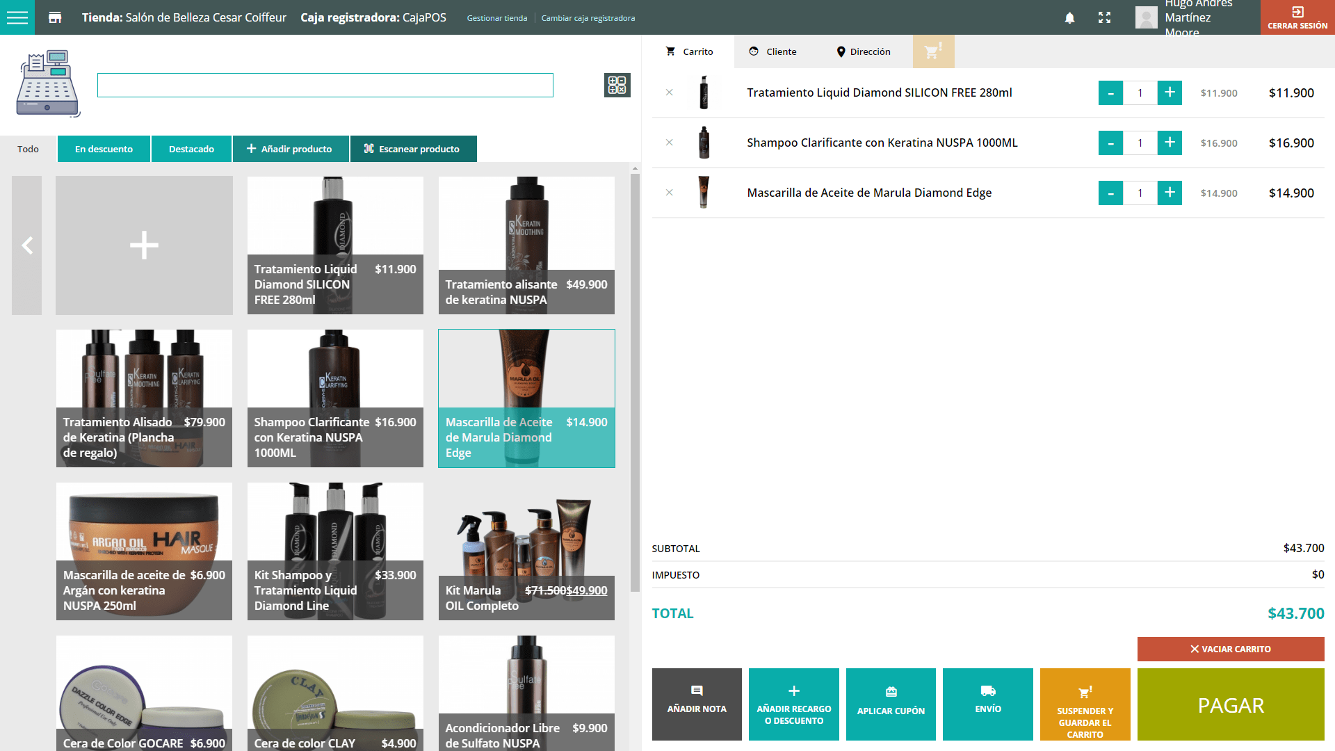1335x751 pixels.
Task: Click Escanear producto button
Action: pos(413,149)
